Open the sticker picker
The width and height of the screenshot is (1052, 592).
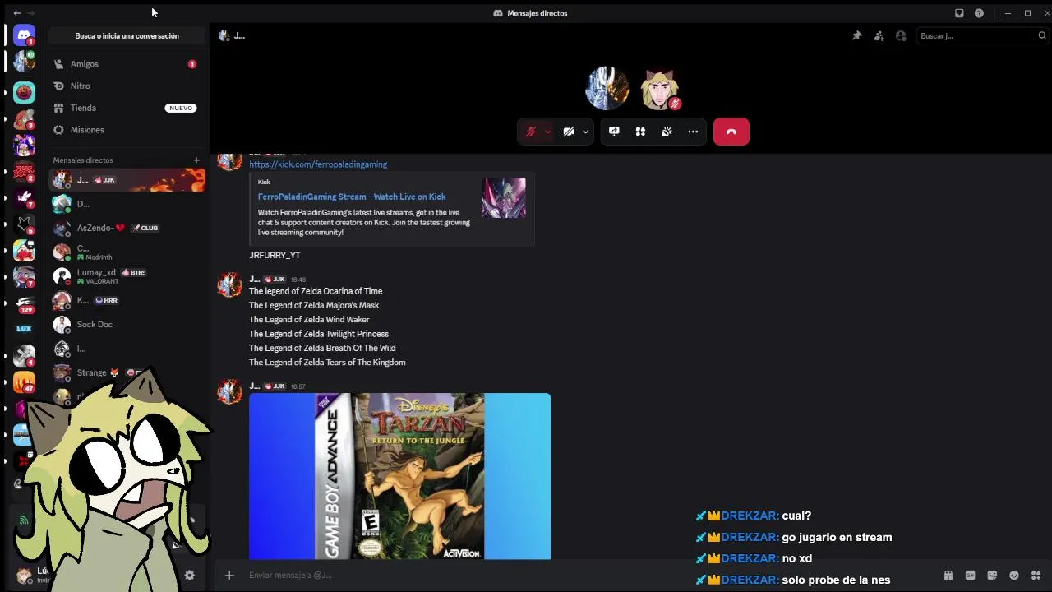[x=992, y=576]
